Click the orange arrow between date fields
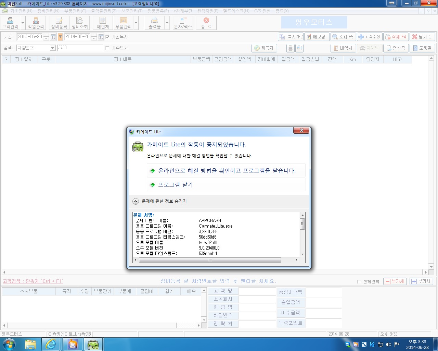The image size is (438, 351). (61, 37)
